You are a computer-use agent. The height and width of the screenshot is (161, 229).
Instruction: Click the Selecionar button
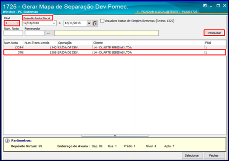click(x=192, y=155)
